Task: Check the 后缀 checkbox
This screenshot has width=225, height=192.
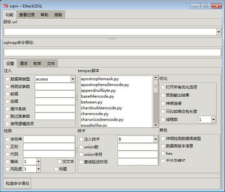Action: tap(7, 101)
